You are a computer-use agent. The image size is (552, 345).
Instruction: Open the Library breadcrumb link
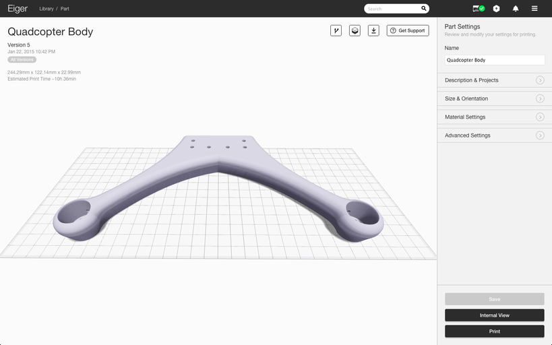pyautogui.click(x=47, y=9)
